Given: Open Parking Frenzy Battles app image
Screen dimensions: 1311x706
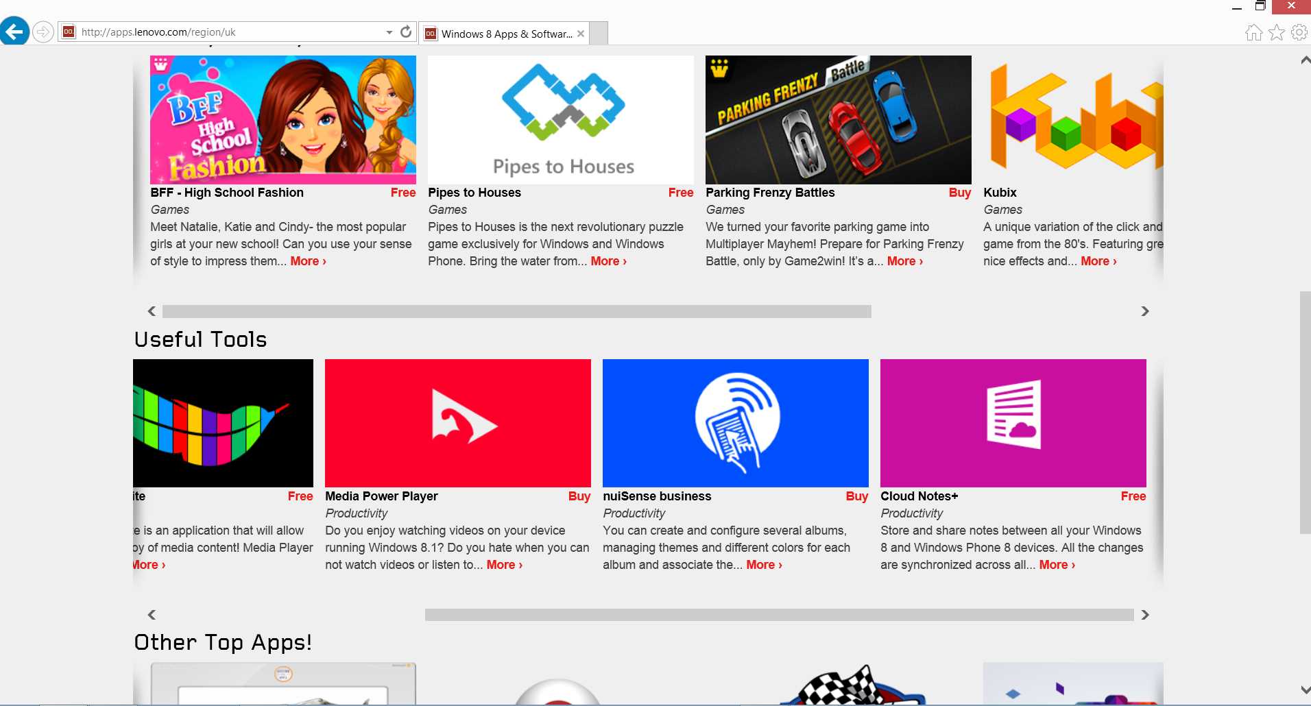Looking at the screenshot, I should 839,119.
